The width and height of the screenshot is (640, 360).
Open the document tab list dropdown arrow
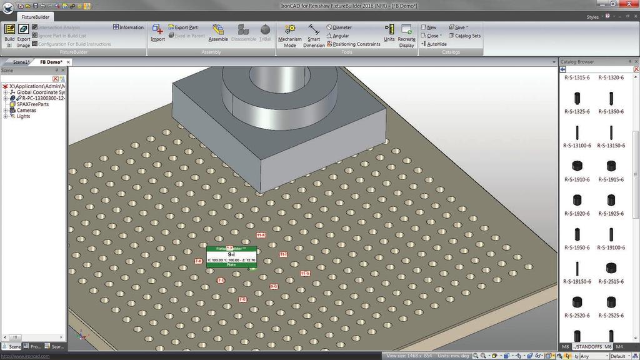554,62
